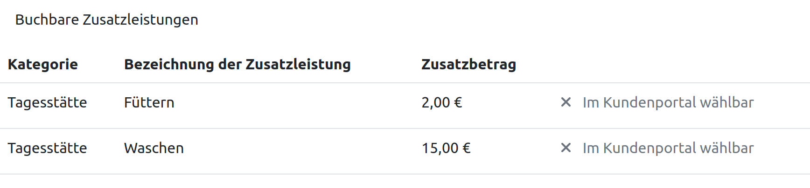Select the 15,00 € amount cell
The height and width of the screenshot is (188, 810).
pyautogui.click(x=446, y=148)
